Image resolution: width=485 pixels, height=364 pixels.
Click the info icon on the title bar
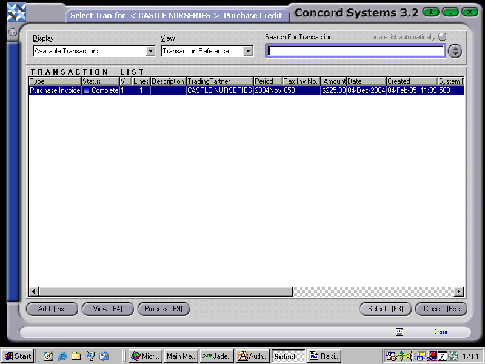[x=430, y=12]
